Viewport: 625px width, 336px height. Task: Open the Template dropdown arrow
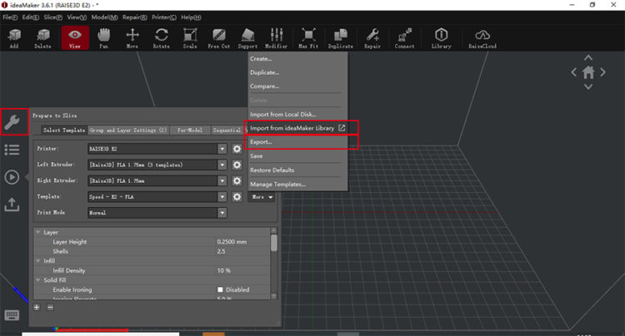222,196
